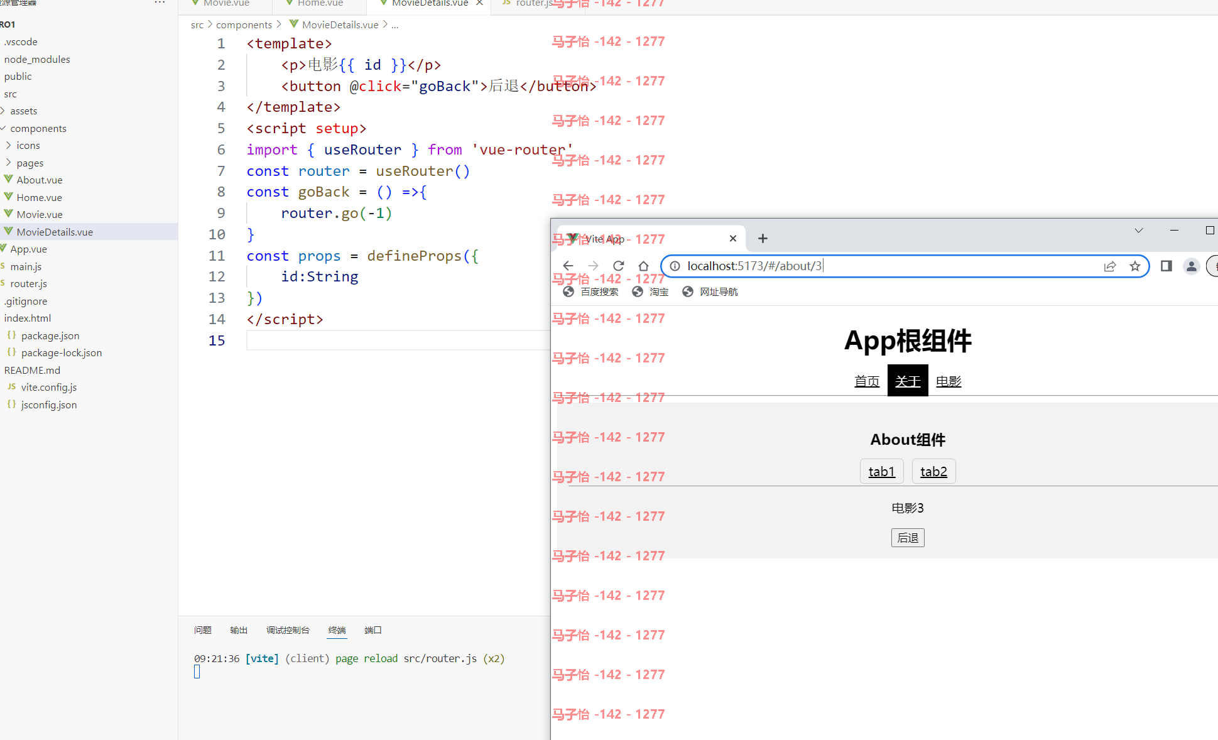Expand the icons folder

pyautogui.click(x=28, y=145)
